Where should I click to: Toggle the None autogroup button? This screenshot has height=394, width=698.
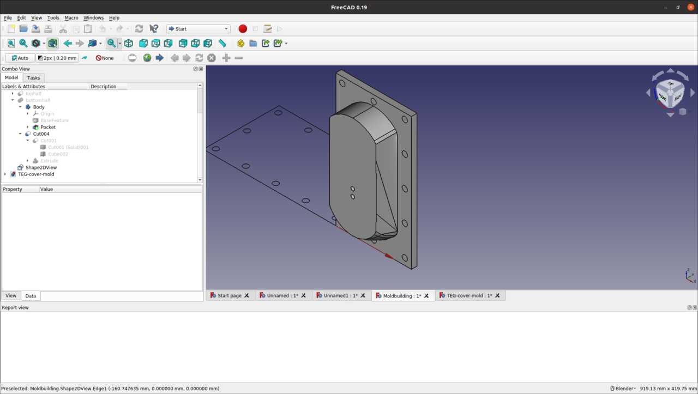coord(105,58)
